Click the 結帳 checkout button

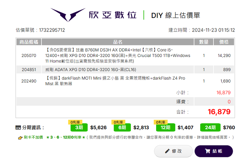coord(214,151)
